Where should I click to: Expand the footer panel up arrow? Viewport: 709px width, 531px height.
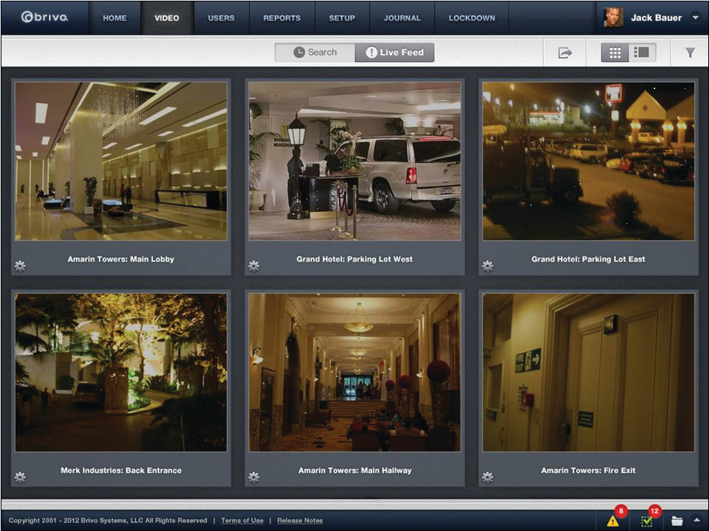(696, 521)
